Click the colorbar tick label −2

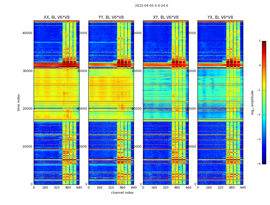(x=259, y=115)
